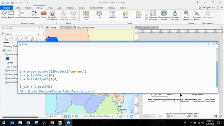The image size is (224, 126).
Task: Select the GreatLakes blue symbol swatch
Action: click(x=7, y=58)
